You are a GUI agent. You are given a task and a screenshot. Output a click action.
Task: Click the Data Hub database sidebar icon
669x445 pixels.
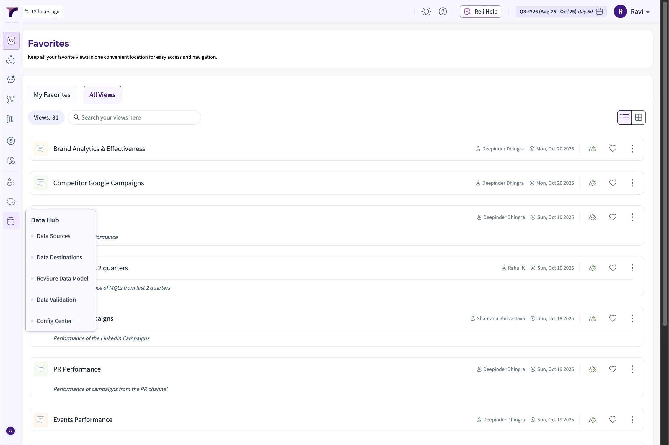pyautogui.click(x=11, y=221)
